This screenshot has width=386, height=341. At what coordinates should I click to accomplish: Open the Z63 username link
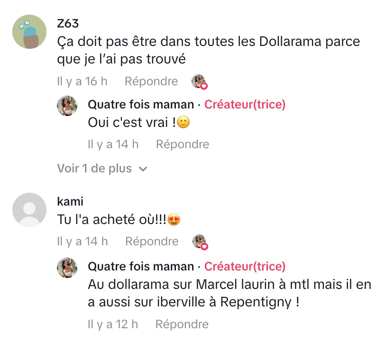click(x=68, y=24)
